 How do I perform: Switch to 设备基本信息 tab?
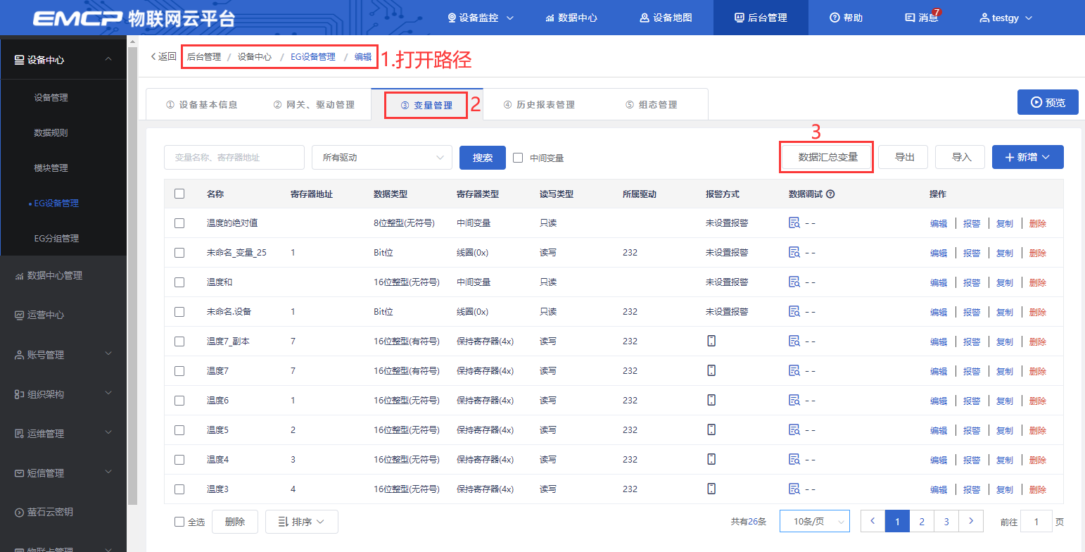[201, 105]
